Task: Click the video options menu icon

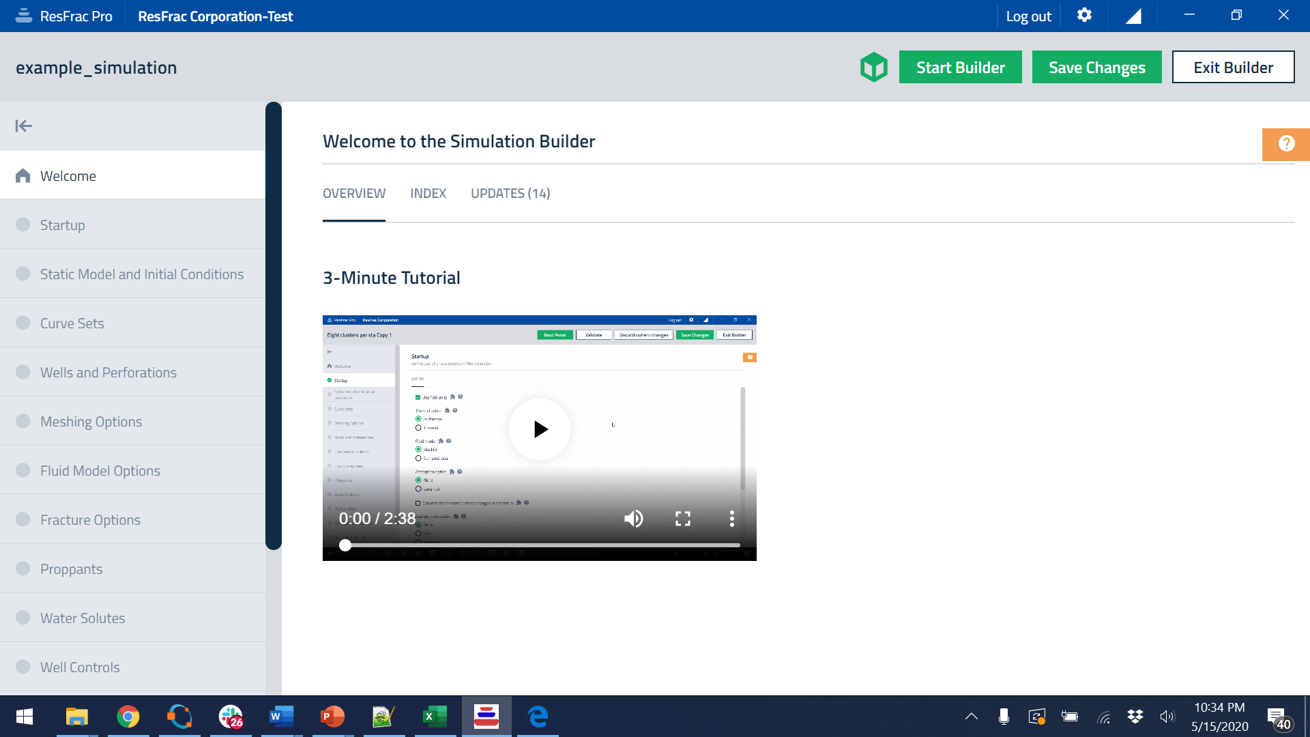Action: (732, 517)
